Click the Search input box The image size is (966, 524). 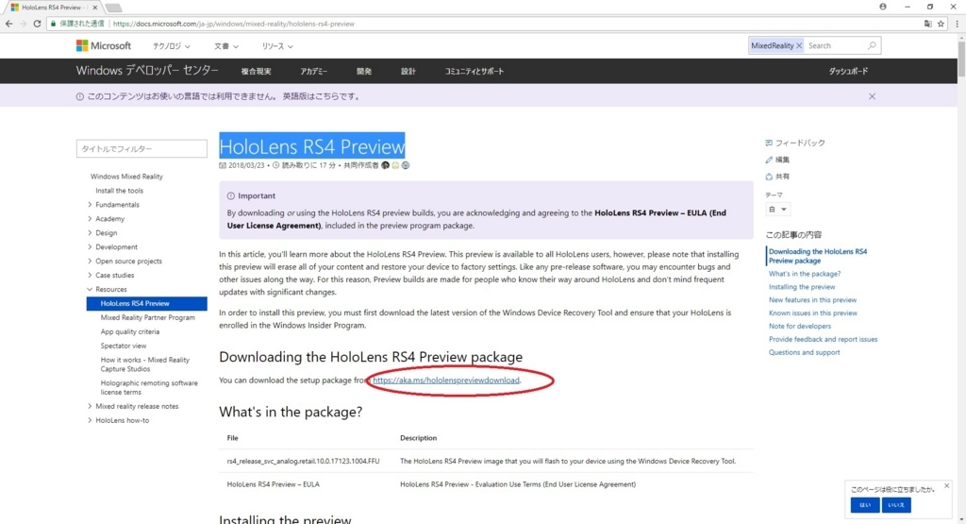point(835,45)
